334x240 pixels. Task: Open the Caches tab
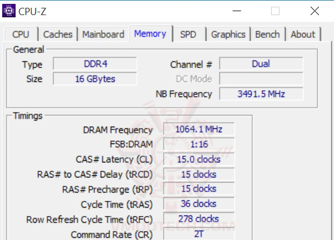point(58,34)
